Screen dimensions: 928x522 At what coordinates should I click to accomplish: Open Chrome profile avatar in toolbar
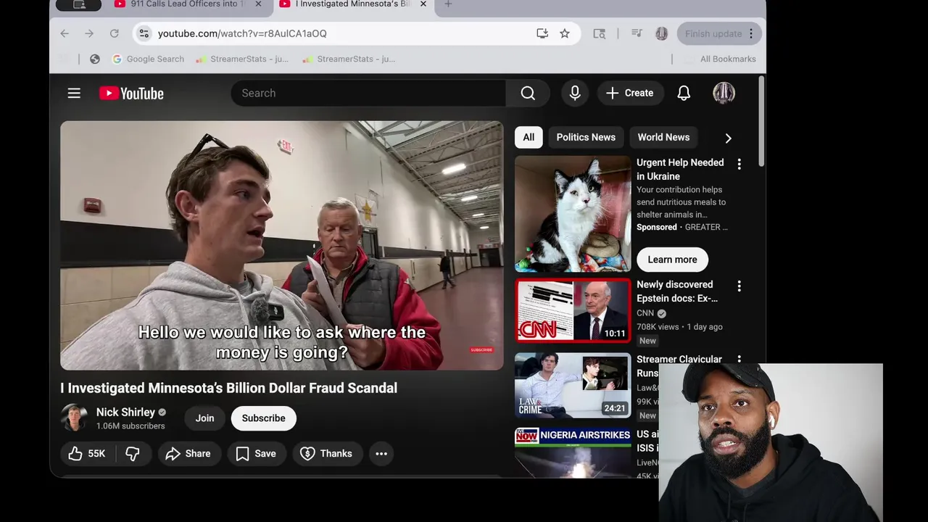pyautogui.click(x=661, y=33)
